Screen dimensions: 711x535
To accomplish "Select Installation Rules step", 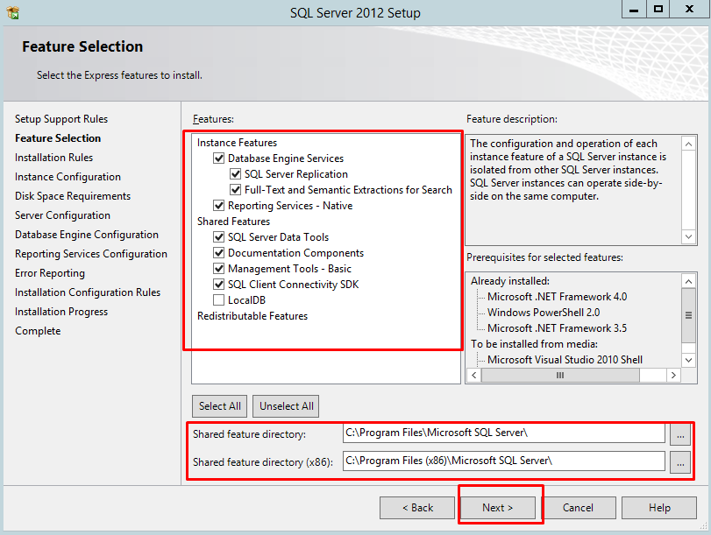I will point(53,158).
